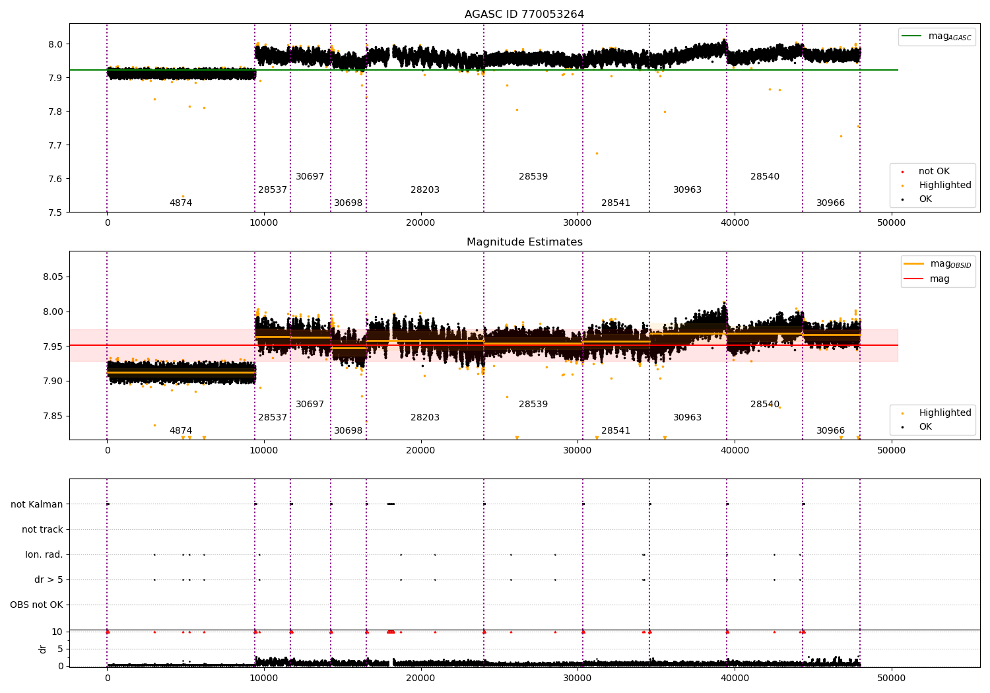
Task: Click the 30000 x-tick of Magnitude Estimates plot
Action: (x=577, y=450)
